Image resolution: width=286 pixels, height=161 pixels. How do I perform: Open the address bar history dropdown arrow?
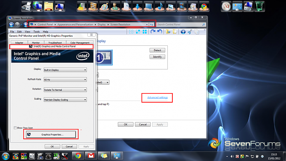point(147,24)
